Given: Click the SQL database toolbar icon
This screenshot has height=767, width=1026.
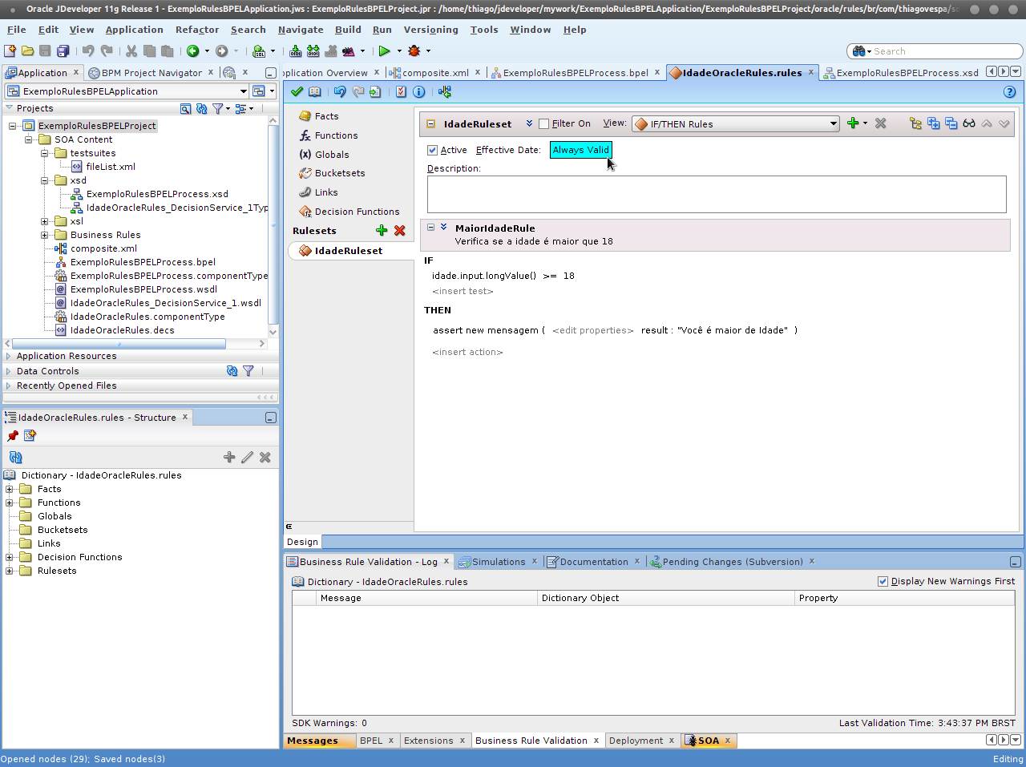Looking at the screenshot, I should point(259,50).
